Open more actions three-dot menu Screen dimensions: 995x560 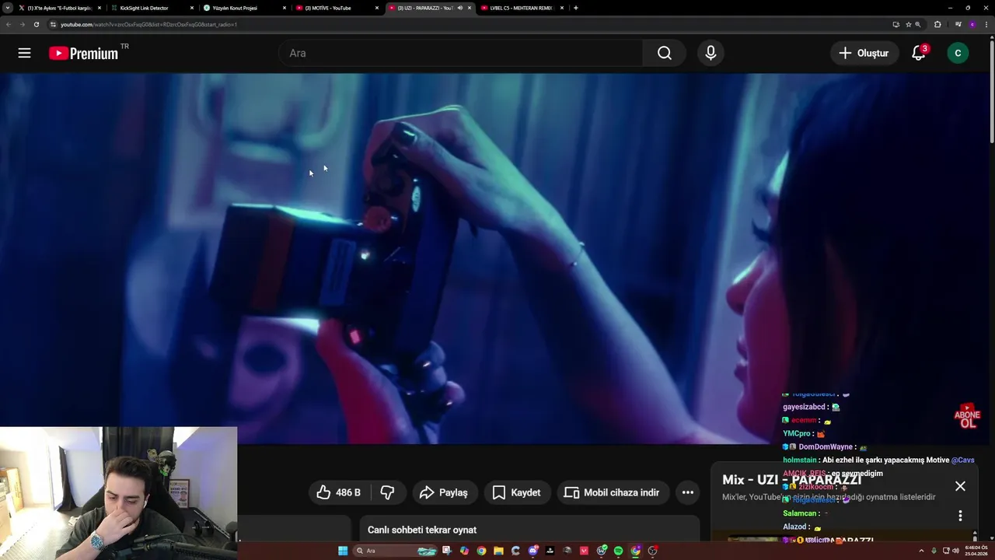(687, 492)
